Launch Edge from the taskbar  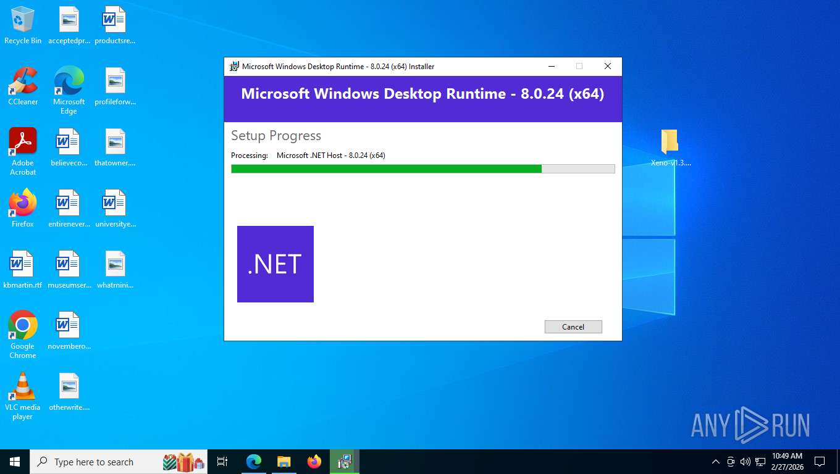(x=254, y=462)
